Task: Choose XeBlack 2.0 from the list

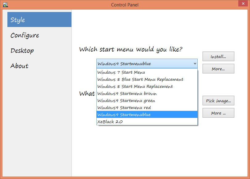Action: pyautogui.click(x=147, y=122)
